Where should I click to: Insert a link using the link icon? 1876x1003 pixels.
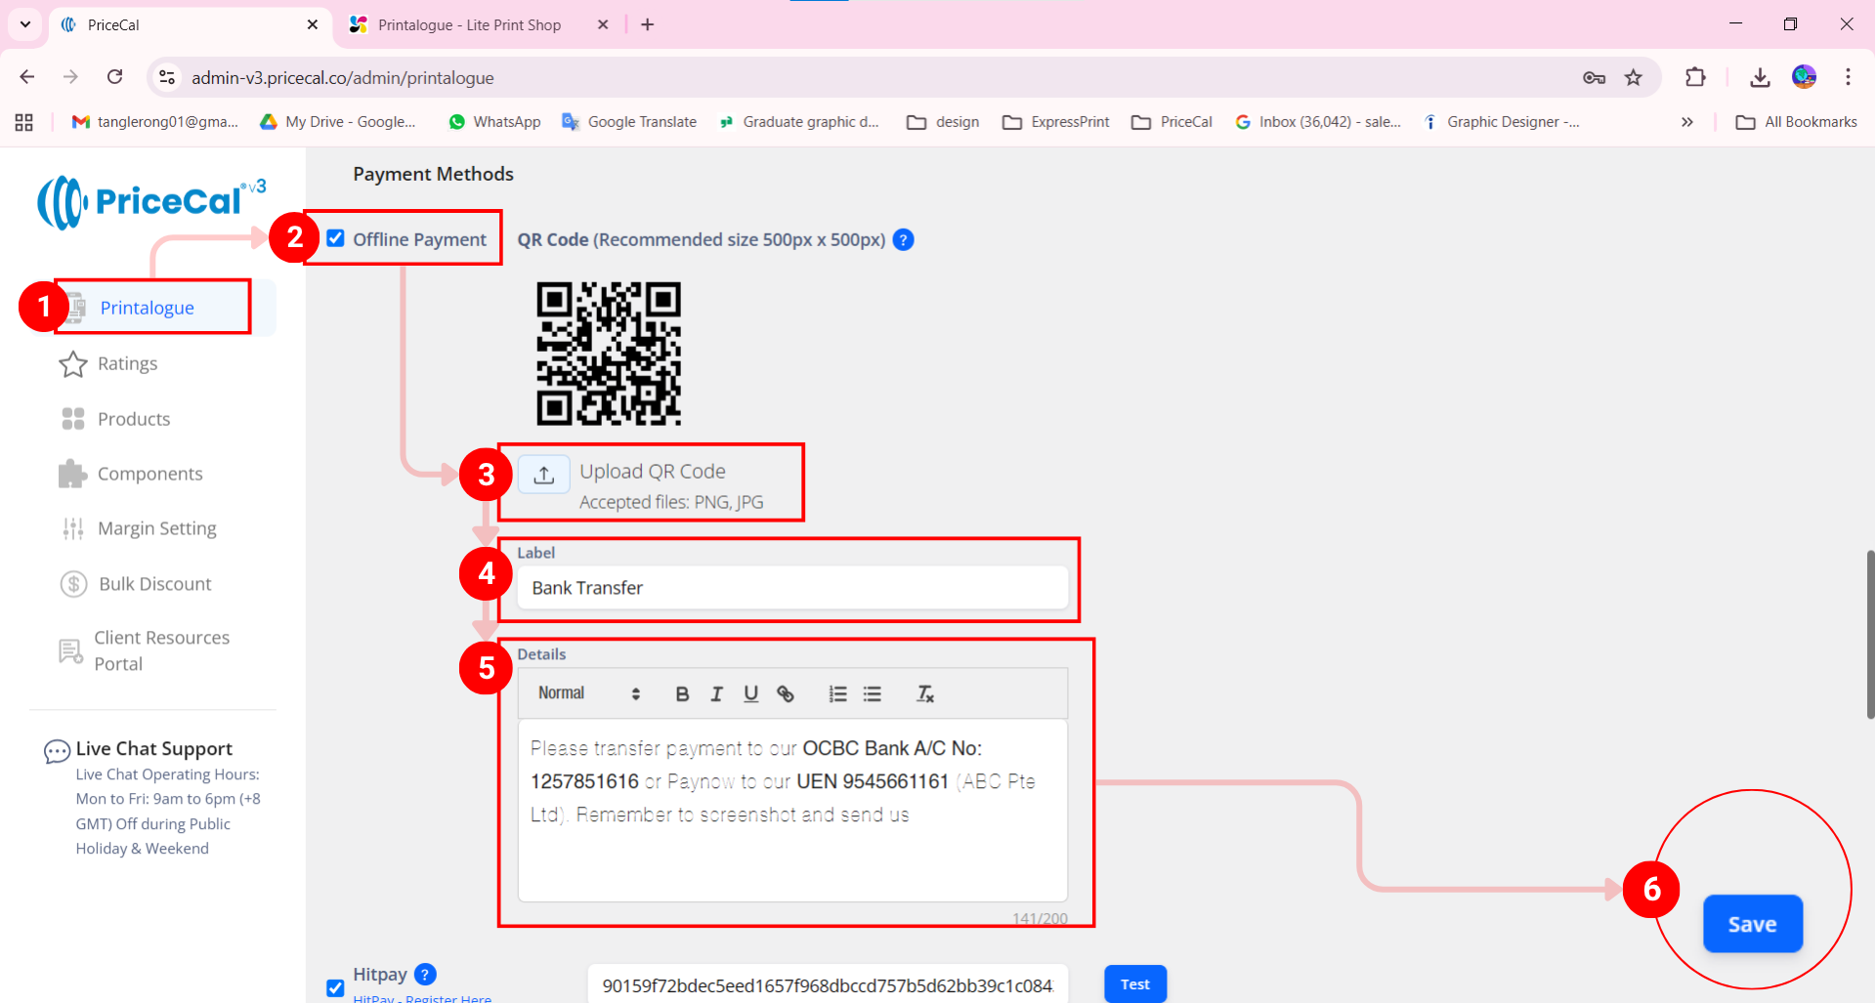[x=785, y=694]
